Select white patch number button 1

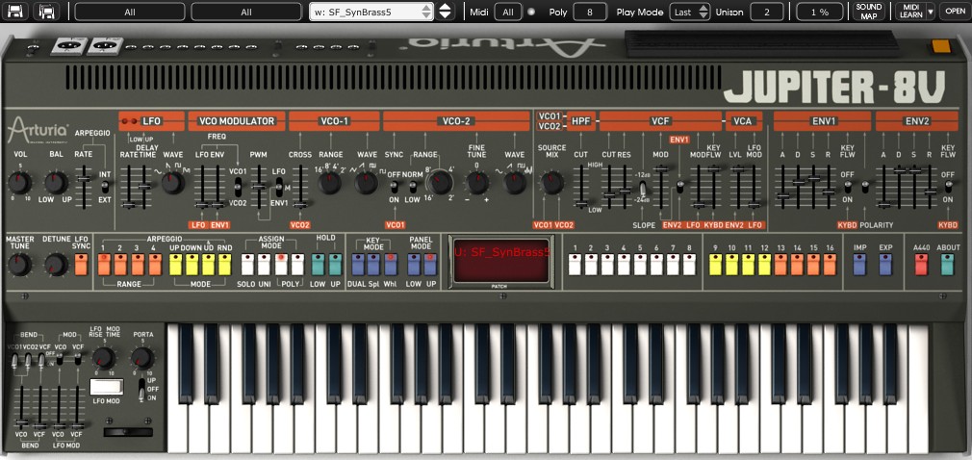[x=575, y=264]
